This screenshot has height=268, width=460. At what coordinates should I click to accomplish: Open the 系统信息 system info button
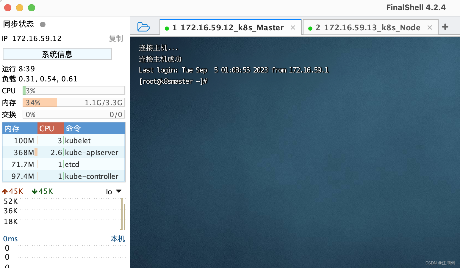click(x=57, y=54)
